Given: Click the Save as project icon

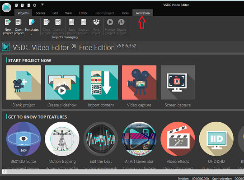Looking at the screenshot, I should (84, 22).
